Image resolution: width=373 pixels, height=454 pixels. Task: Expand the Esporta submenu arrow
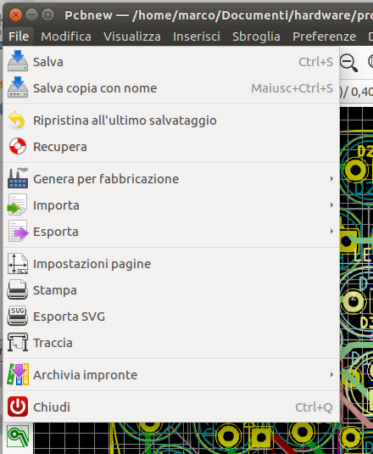tap(331, 232)
